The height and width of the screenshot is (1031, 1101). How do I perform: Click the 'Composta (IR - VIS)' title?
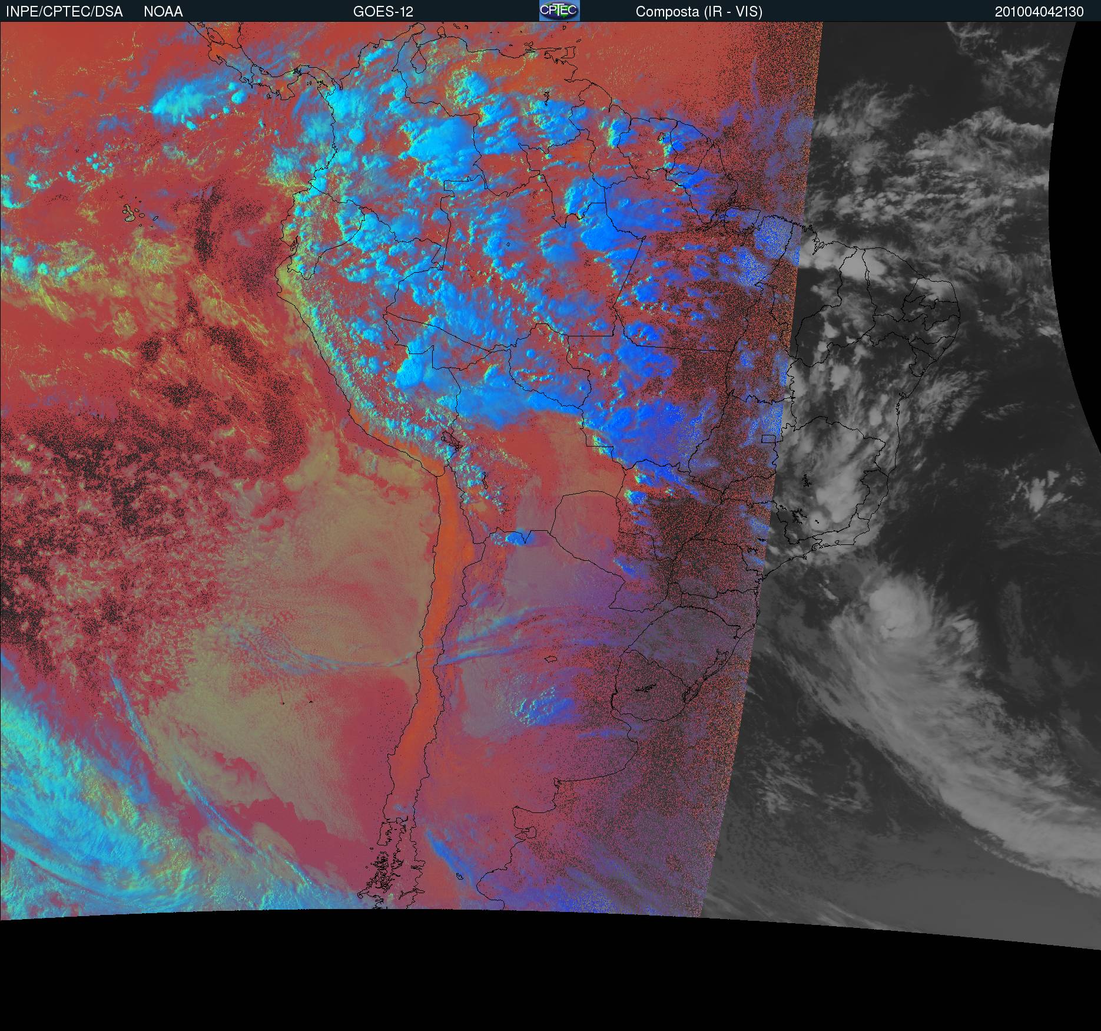click(x=699, y=12)
